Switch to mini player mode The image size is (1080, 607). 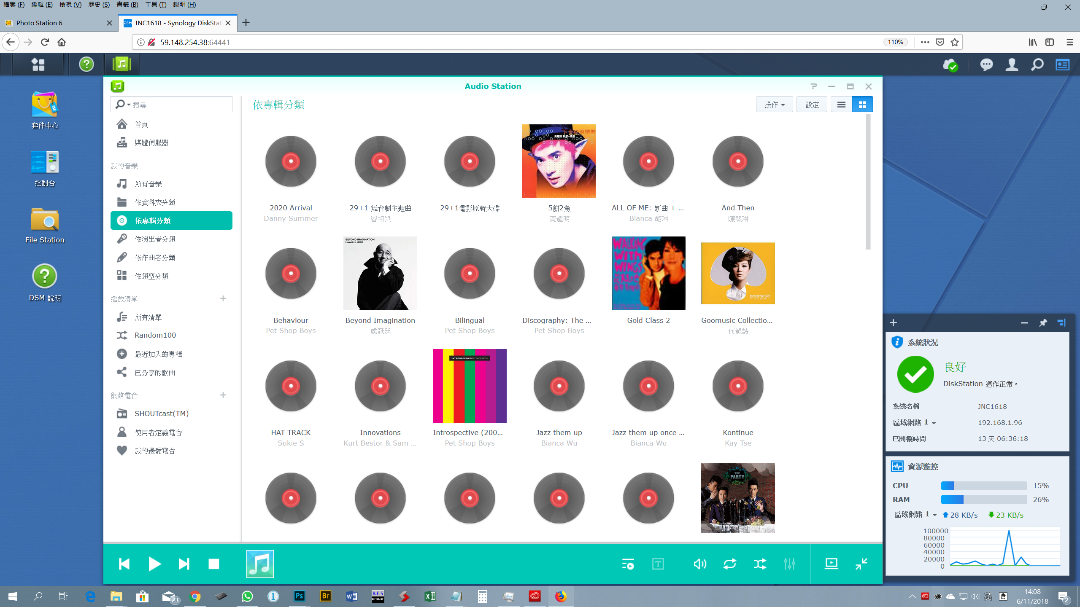[x=861, y=564]
